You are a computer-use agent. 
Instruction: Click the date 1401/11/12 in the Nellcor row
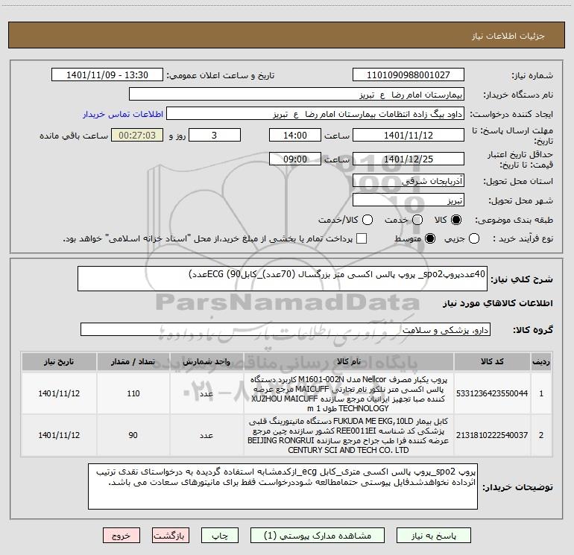(x=59, y=393)
